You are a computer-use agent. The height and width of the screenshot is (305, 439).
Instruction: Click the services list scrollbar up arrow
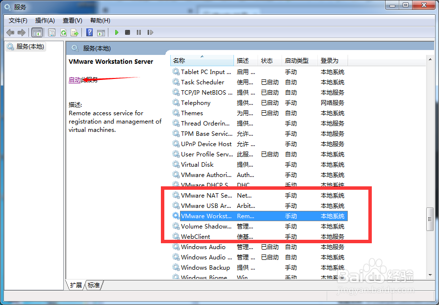coord(430,59)
